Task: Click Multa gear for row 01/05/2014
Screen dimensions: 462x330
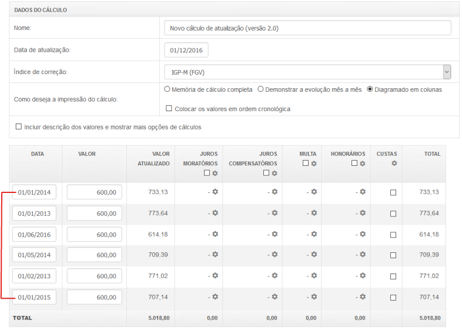Action: point(314,254)
